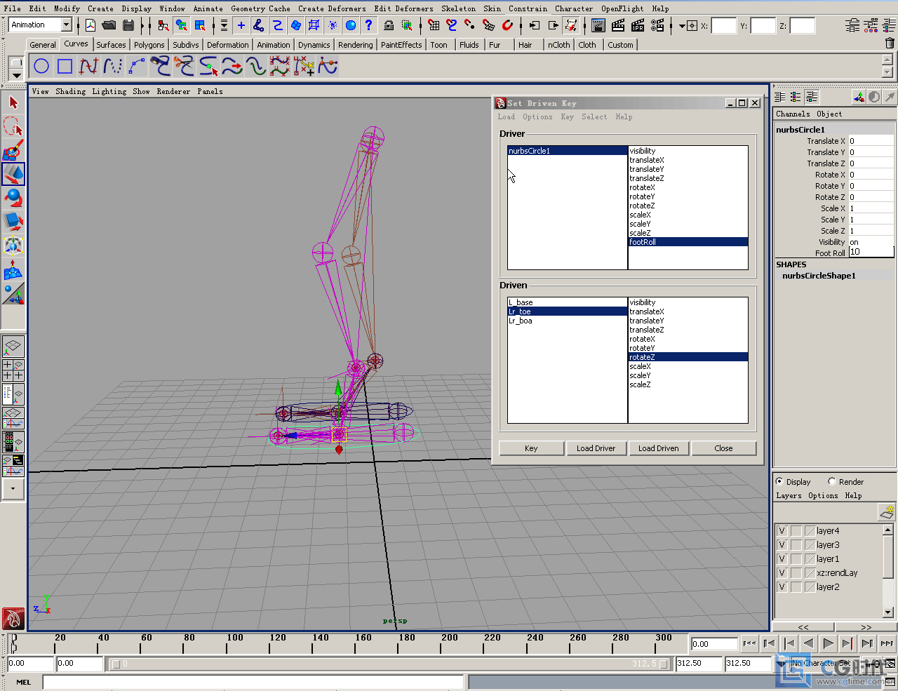Click the playback range slider bar
The width and height of the screenshot is (898, 691).
tap(388, 663)
